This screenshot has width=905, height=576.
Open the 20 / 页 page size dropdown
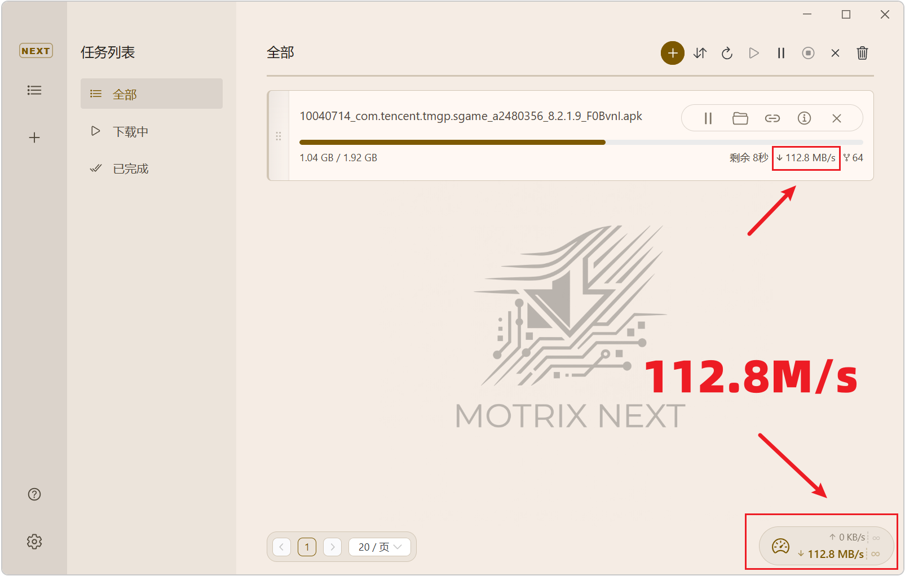[x=379, y=547]
